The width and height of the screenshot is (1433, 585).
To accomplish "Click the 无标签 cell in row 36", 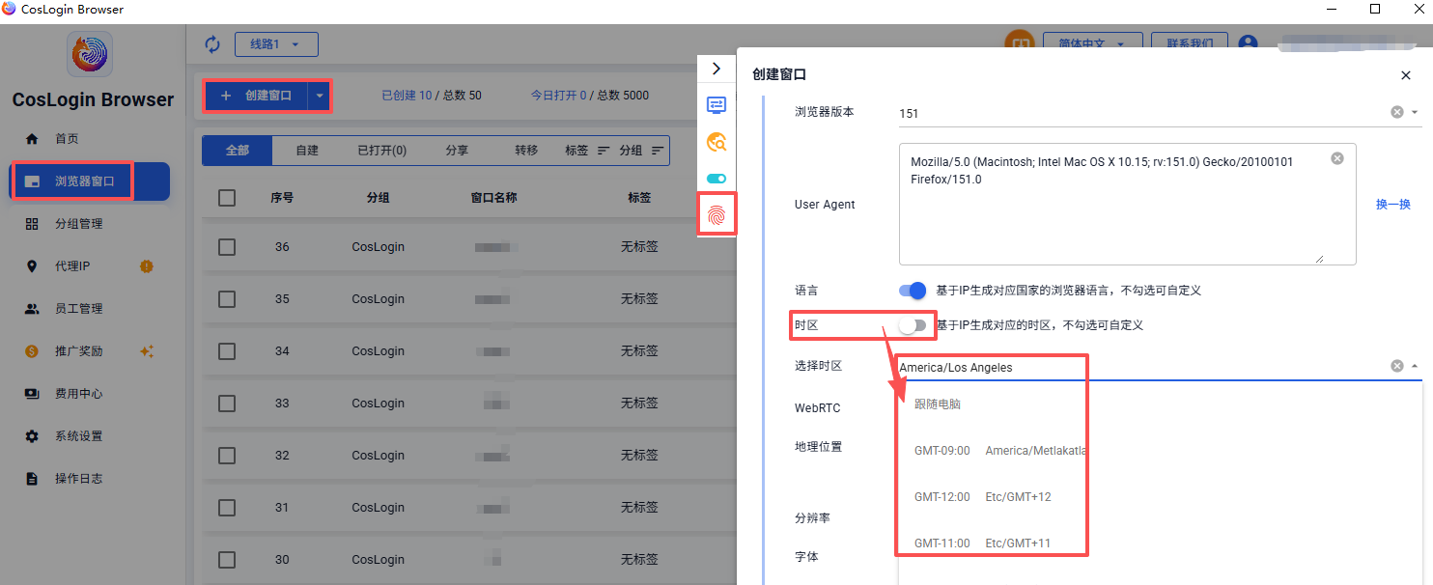I will click(x=639, y=247).
